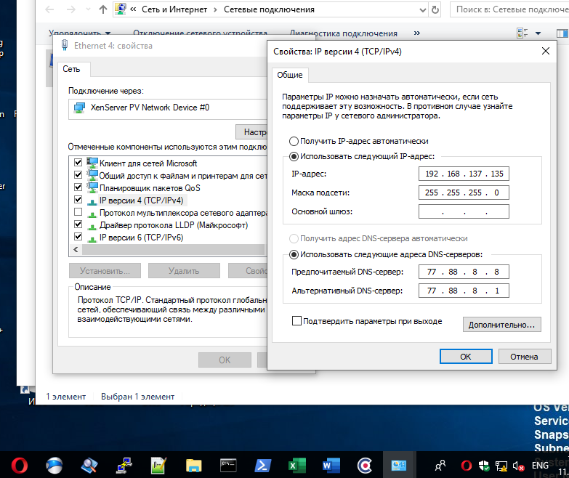
Task: Open People icon in system tray
Action: point(440,466)
